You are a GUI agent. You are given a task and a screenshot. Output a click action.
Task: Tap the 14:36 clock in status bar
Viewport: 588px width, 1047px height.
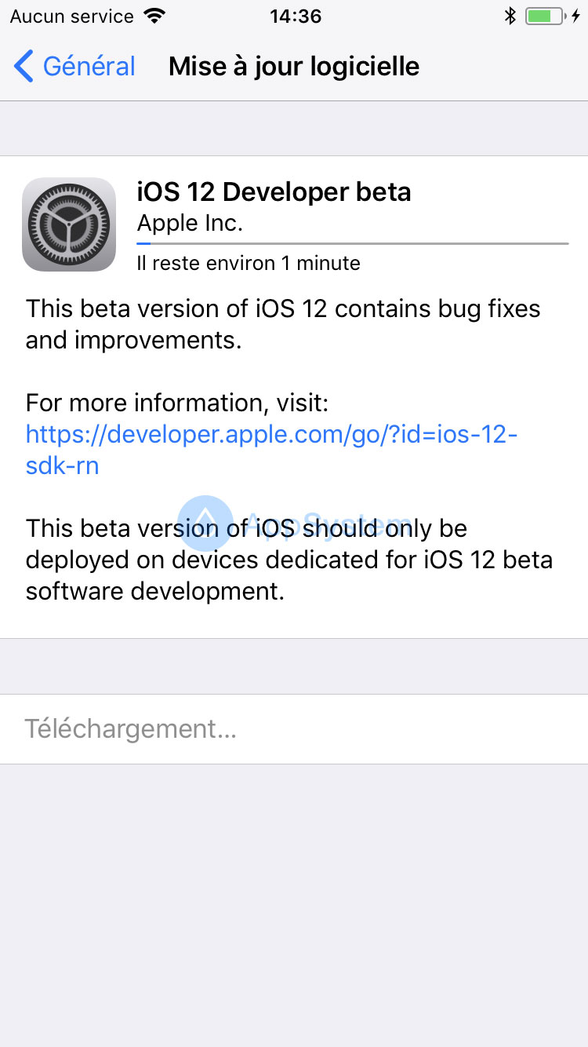coord(296,15)
